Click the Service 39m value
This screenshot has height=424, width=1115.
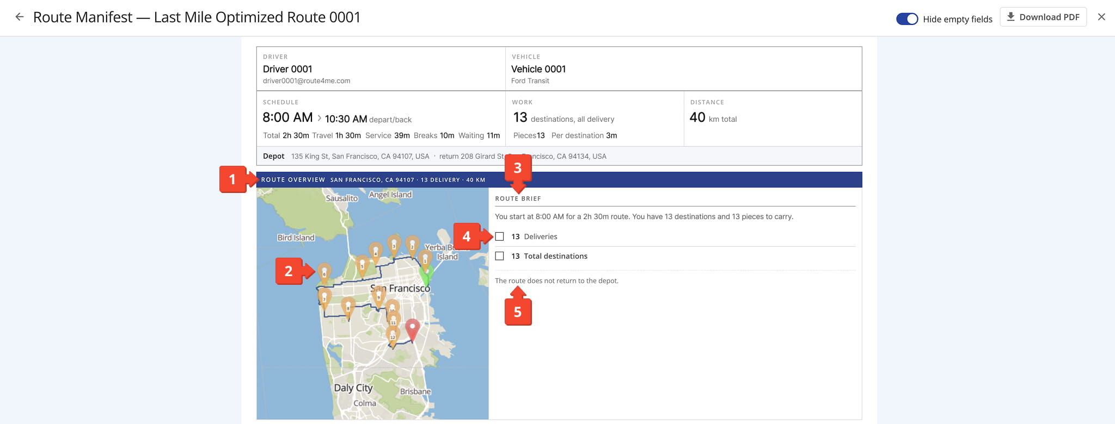click(x=388, y=136)
